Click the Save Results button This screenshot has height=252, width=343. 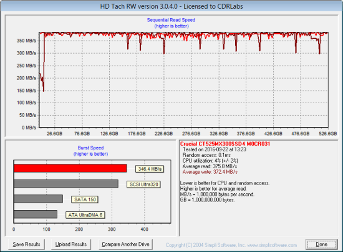click(26, 244)
